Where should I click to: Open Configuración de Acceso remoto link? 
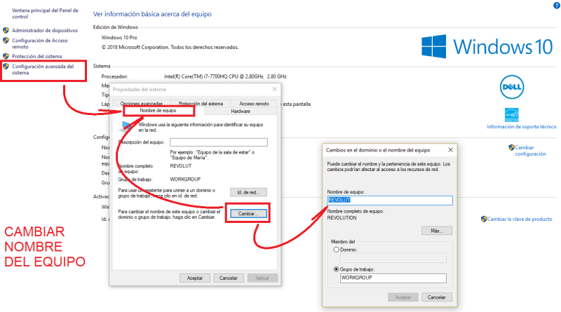40,43
